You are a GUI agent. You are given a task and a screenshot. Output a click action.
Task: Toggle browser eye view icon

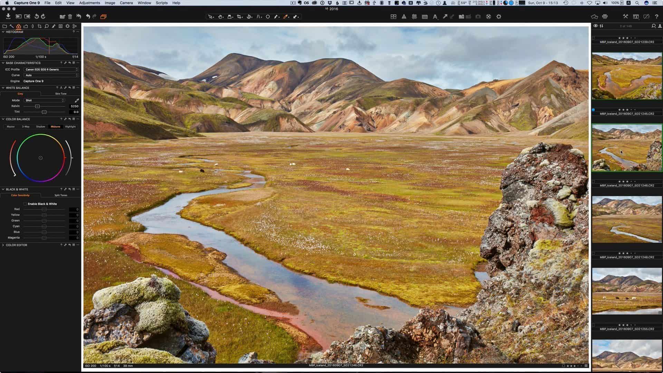(595, 26)
